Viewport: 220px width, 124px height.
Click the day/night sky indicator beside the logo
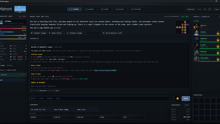[x=20, y=9]
